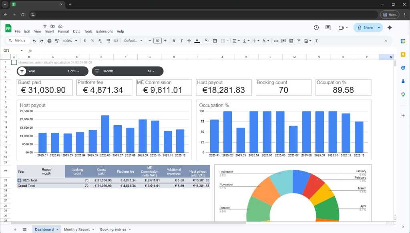
Task: Open the borders tool
Action: point(215,41)
